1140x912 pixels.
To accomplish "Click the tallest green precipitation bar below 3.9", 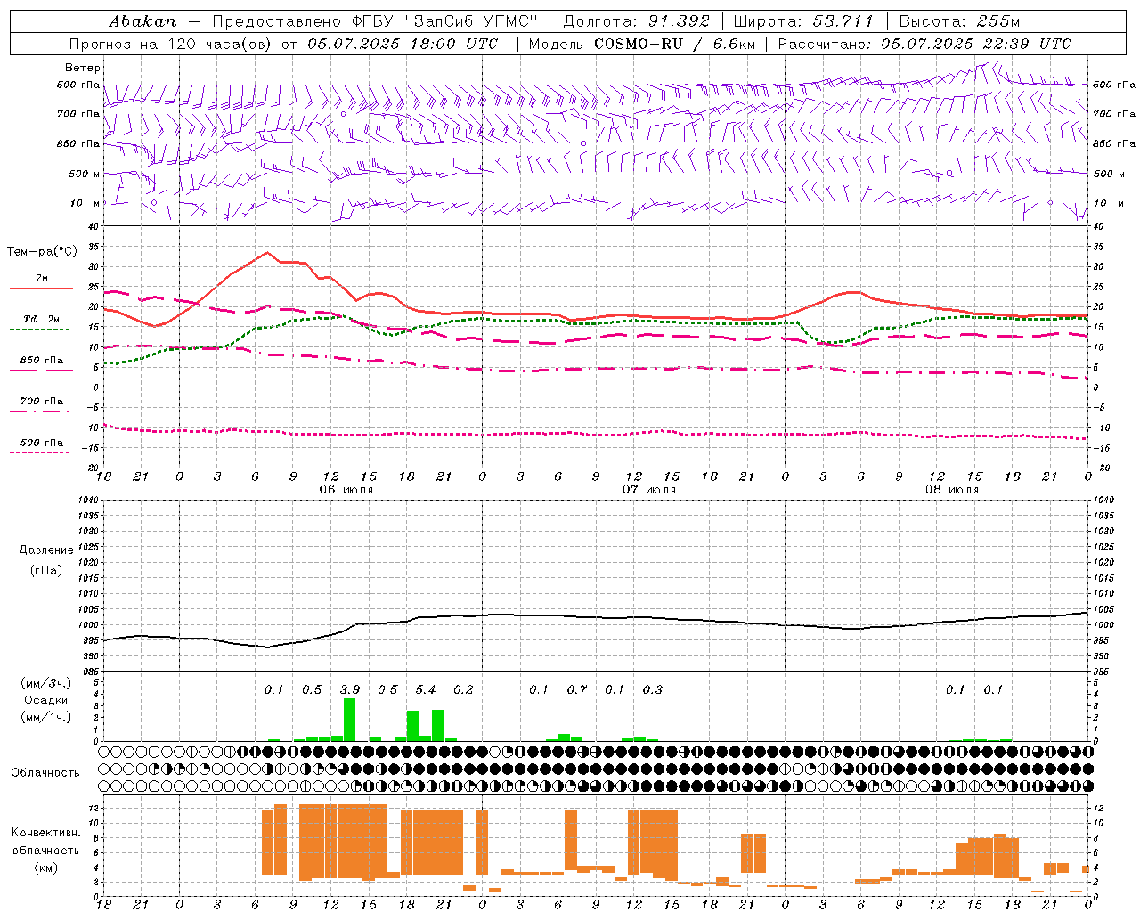I will pos(349,720).
